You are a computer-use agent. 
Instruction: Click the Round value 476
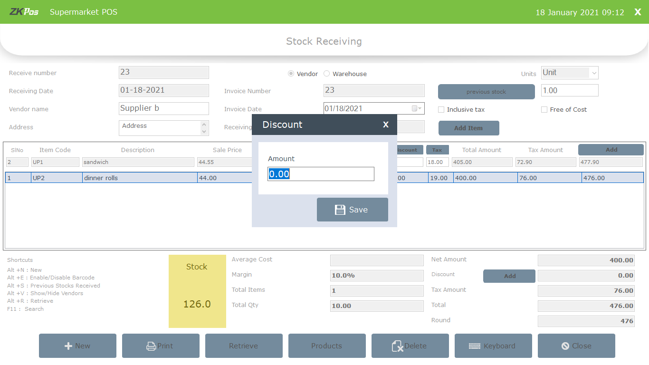click(586, 321)
